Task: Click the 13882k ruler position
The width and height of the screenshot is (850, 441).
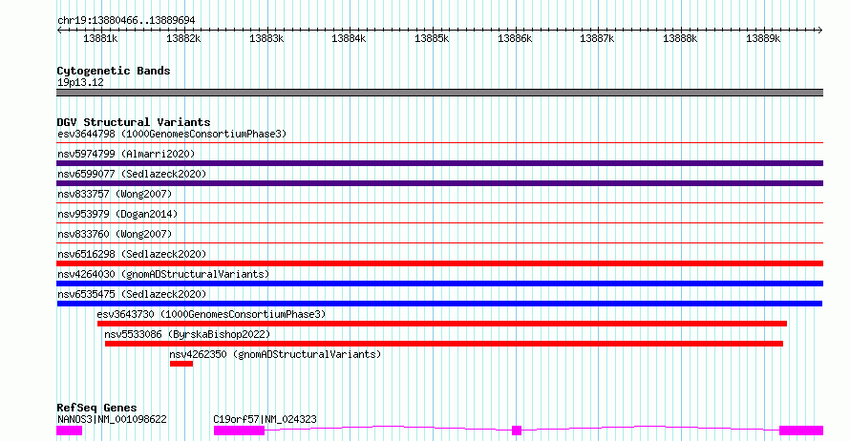Action: coord(183,38)
